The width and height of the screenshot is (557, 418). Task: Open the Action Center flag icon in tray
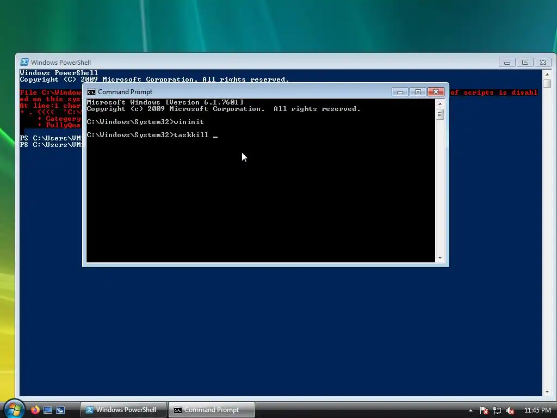(x=484, y=410)
